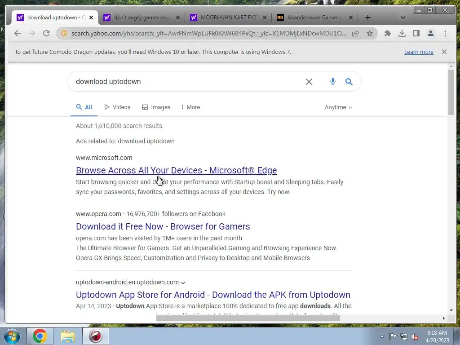
Task: Open Uptodown App Store for Android link
Action: [x=213, y=295]
